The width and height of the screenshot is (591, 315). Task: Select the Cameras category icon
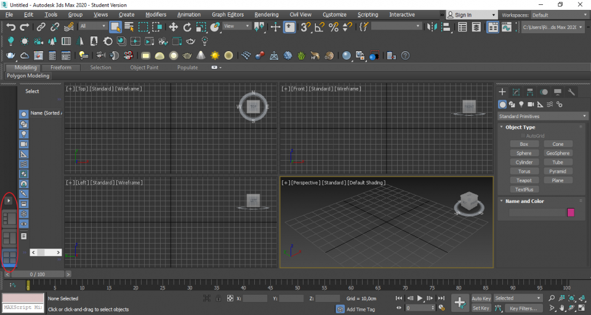point(531,105)
